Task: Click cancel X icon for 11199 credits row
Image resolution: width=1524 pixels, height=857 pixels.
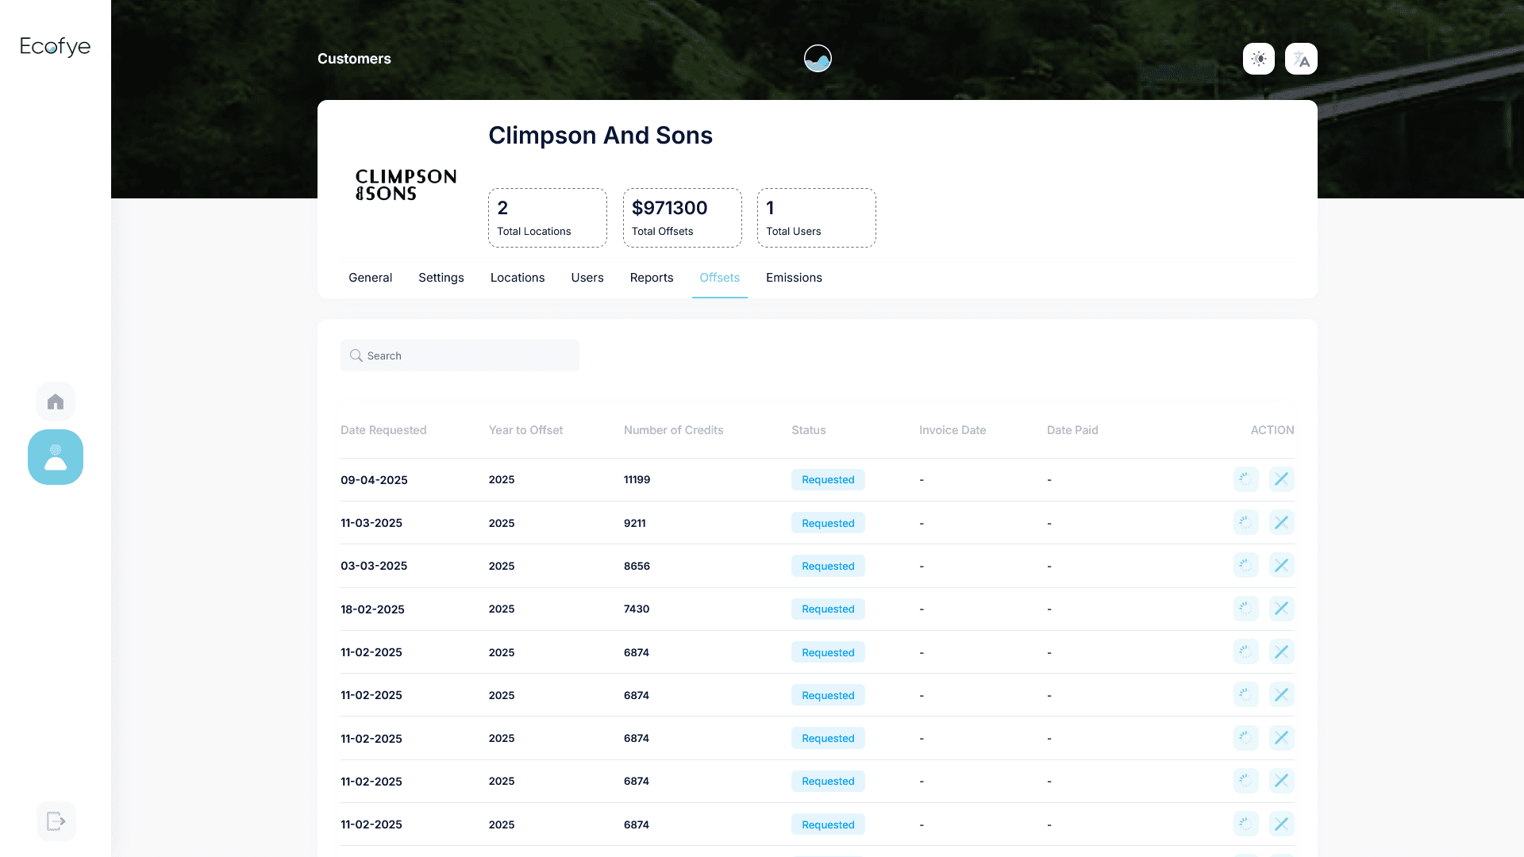Action: tap(1281, 479)
